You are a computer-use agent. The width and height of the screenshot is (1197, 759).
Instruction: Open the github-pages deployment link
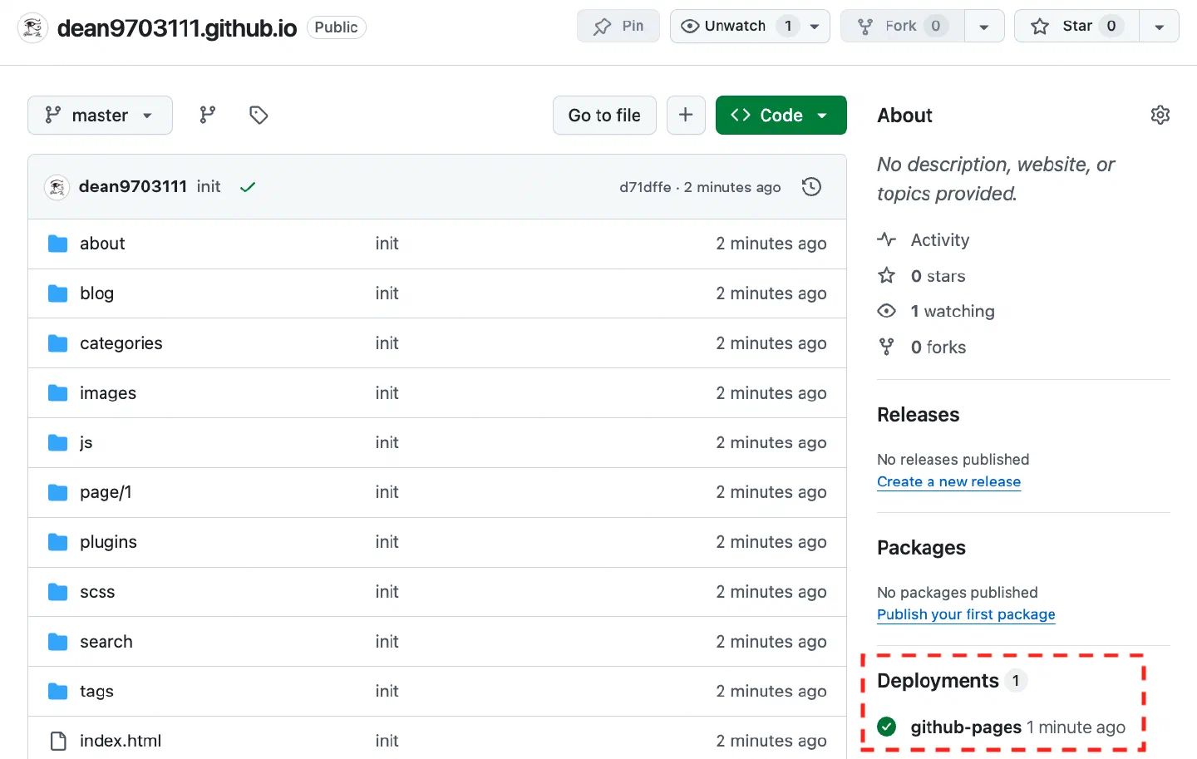[966, 727]
